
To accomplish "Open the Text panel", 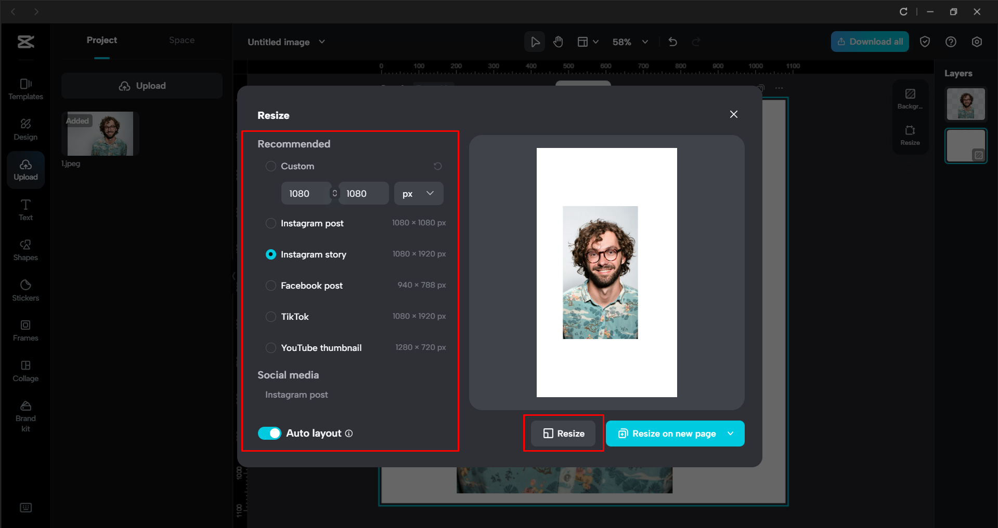I will tap(25, 209).
